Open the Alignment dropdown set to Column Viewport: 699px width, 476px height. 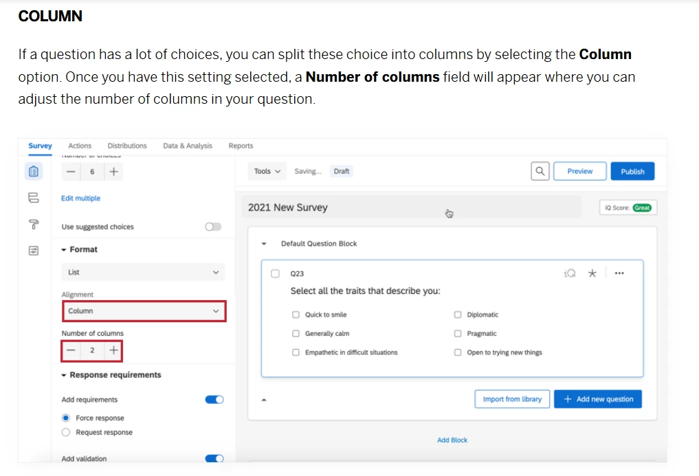coord(143,311)
